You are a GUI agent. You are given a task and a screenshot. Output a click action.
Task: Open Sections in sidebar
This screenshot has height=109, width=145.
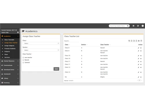tap(7, 57)
